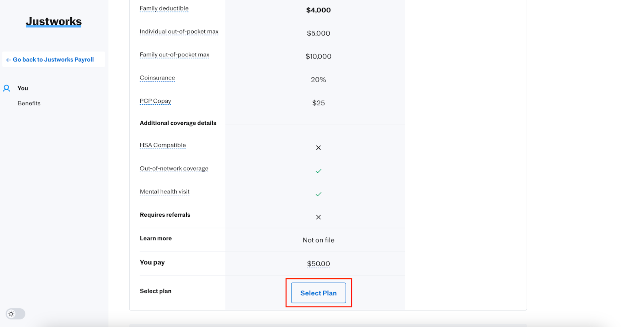The image size is (640, 327).
Task: Click the HSA Compatible term
Action: 163,145
